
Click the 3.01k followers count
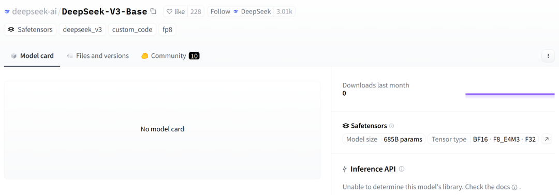click(x=285, y=11)
